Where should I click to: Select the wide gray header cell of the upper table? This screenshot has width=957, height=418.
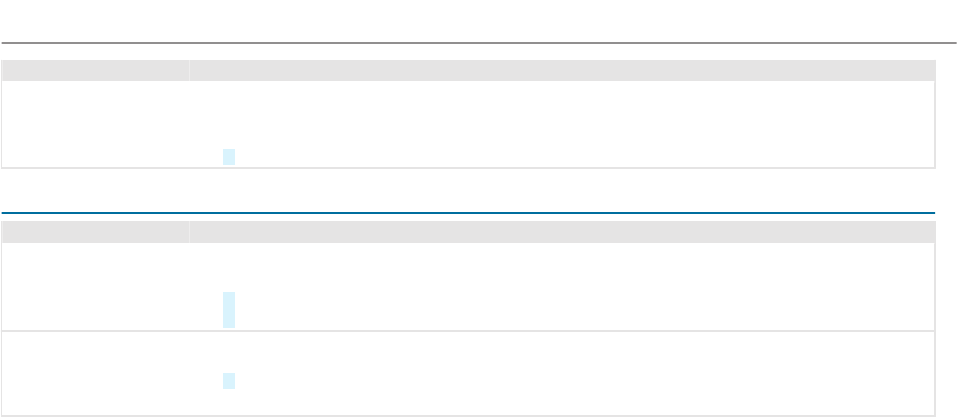562,70
